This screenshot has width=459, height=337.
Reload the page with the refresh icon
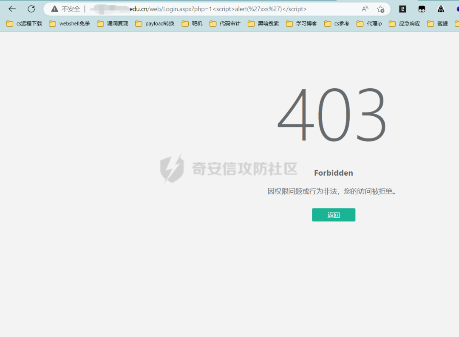pos(31,9)
